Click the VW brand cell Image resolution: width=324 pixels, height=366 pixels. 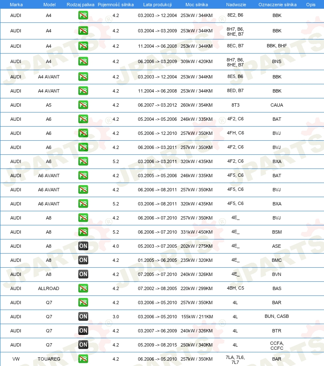(x=16, y=359)
